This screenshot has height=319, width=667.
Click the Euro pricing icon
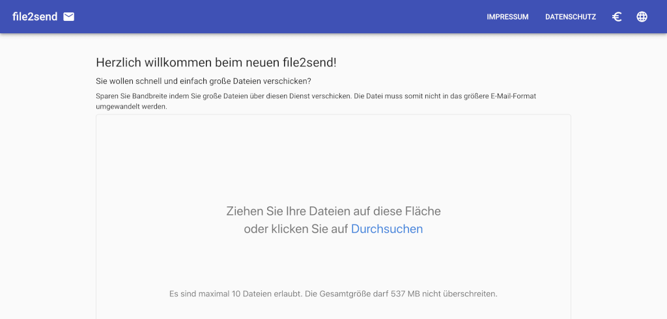pyautogui.click(x=617, y=17)
